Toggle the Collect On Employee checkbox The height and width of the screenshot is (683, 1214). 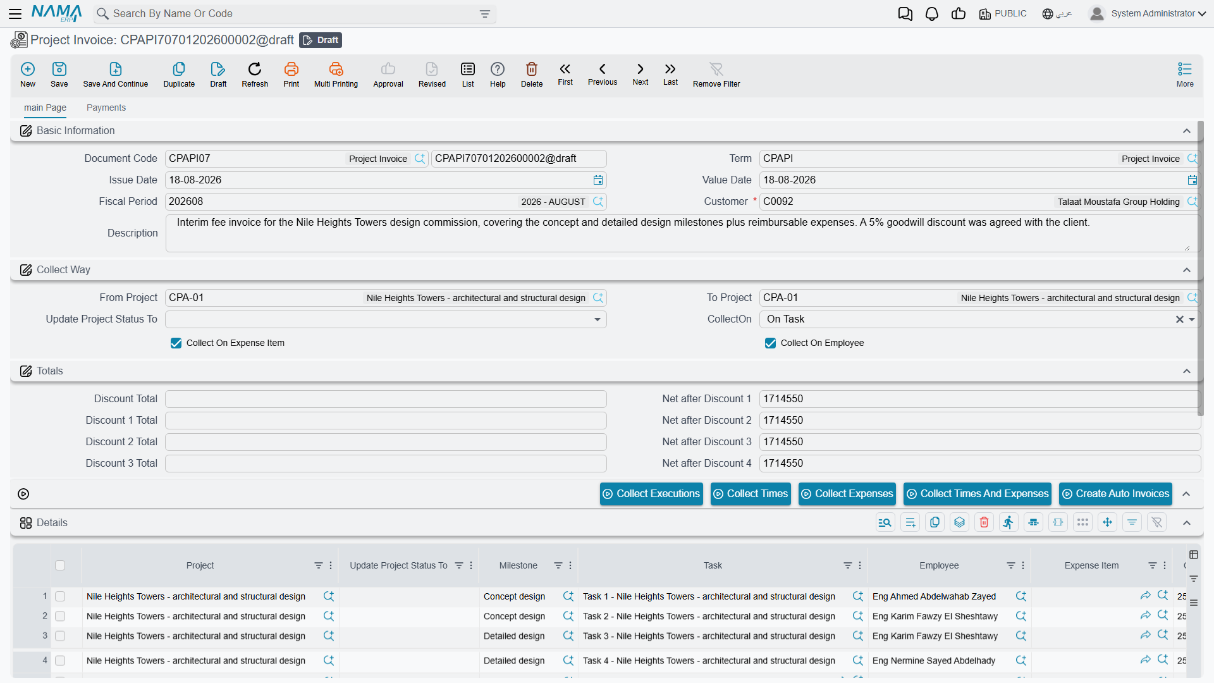tap(771, 343)
